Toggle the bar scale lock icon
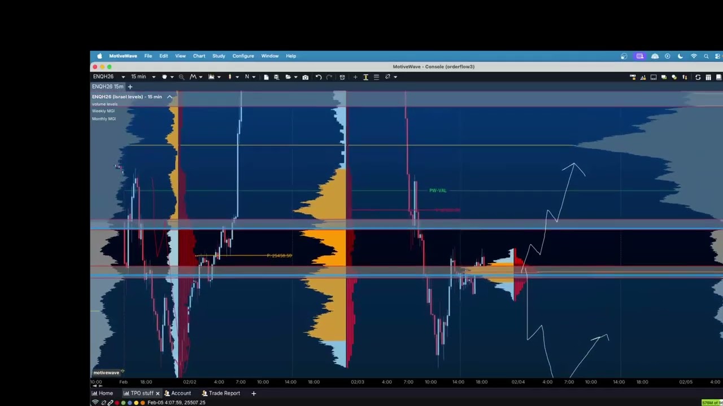The width and height of the screenshot is (723, 406). click(643, 77)
